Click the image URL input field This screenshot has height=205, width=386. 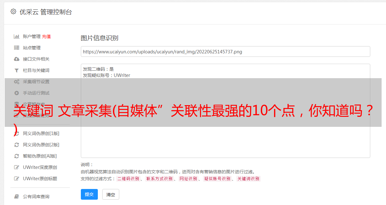pos(225,51)
